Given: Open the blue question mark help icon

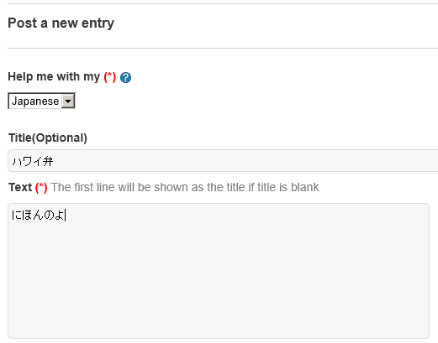Looking at the screenshot, I should click(x=125, y=77).
